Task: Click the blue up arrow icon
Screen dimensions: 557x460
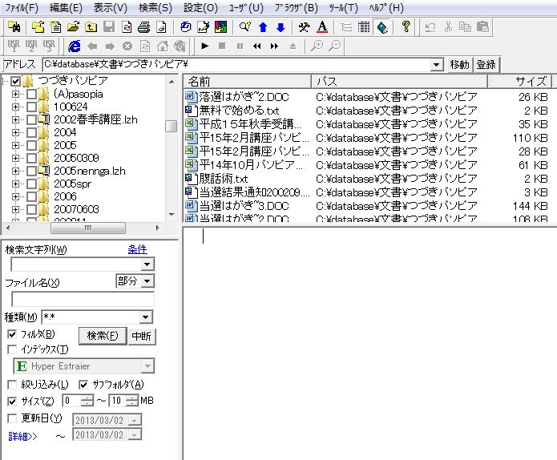Action: click(263, 27)
